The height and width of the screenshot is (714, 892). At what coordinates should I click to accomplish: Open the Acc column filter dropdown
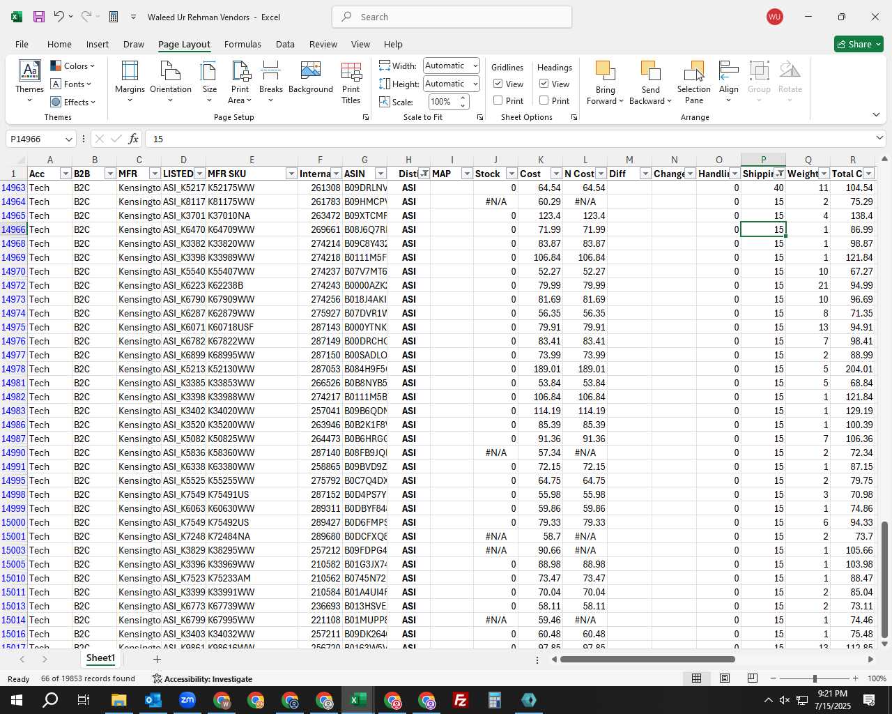(x=66, y=174)
